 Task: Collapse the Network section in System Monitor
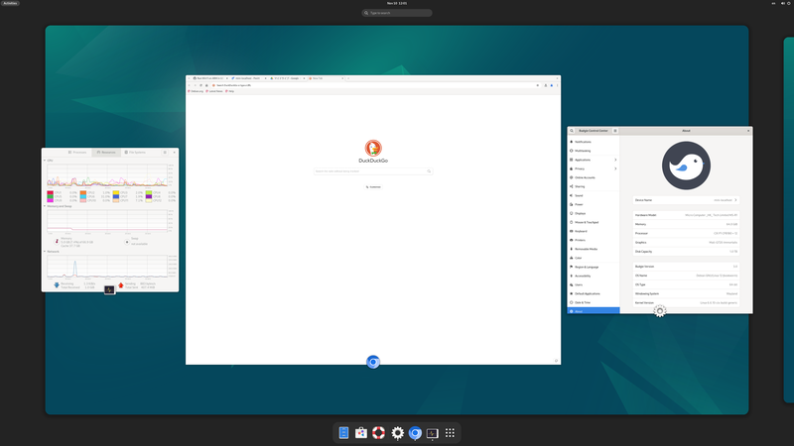45,252
